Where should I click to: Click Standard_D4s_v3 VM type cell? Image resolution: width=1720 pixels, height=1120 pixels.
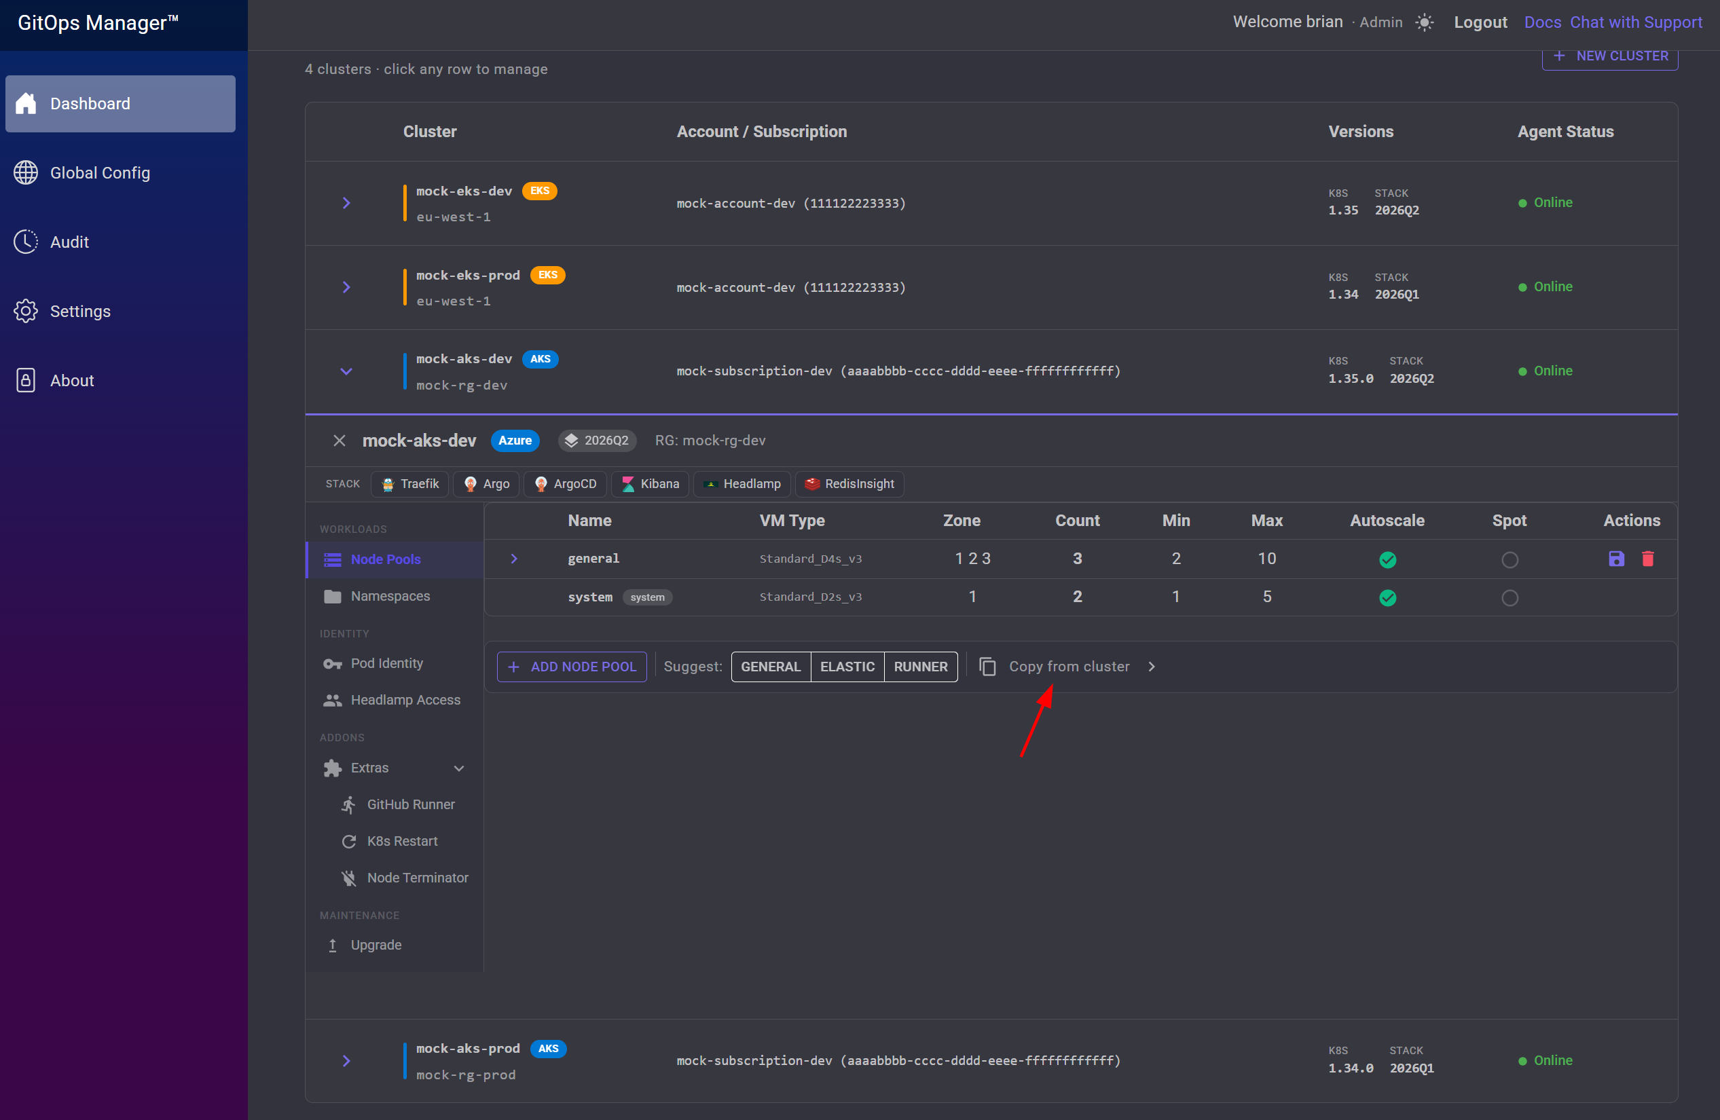[x=810, y=559]
